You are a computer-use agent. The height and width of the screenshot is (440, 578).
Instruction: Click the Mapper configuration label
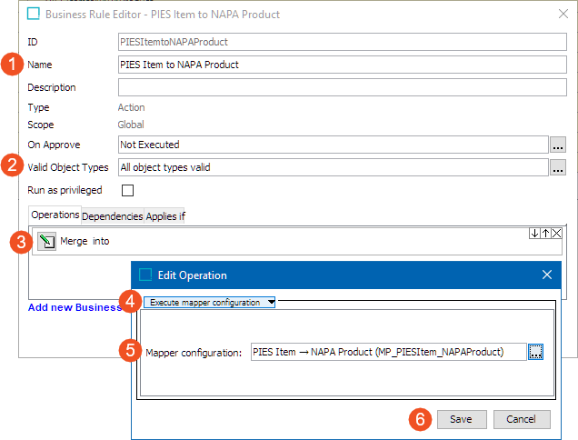pyautogui.click(x=194, y=353)
